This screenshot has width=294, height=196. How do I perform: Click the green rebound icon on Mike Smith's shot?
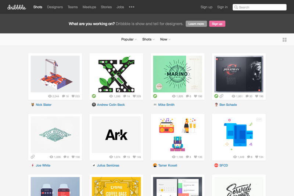155,96
